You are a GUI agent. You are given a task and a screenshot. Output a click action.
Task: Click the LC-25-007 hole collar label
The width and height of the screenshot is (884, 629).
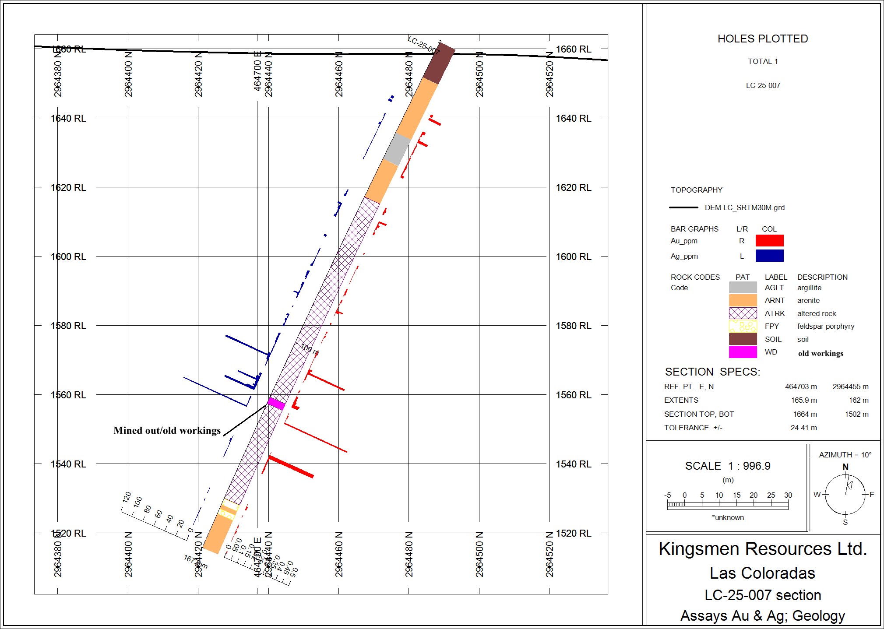pyautogui.click(x=423, y=45)
